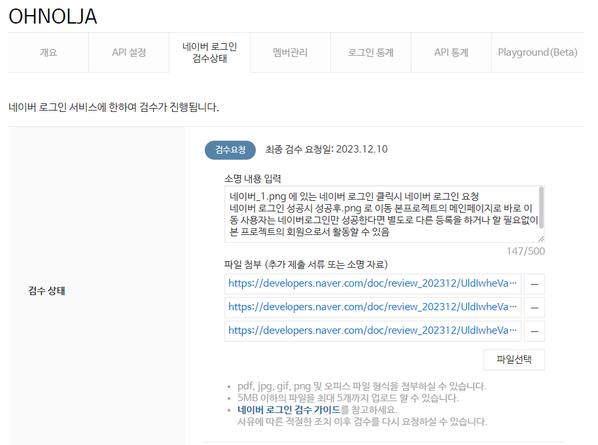This screenshot has width=598, height=445.
Task: Open the 로그인 통계 tab
Action: click(371, 52)
